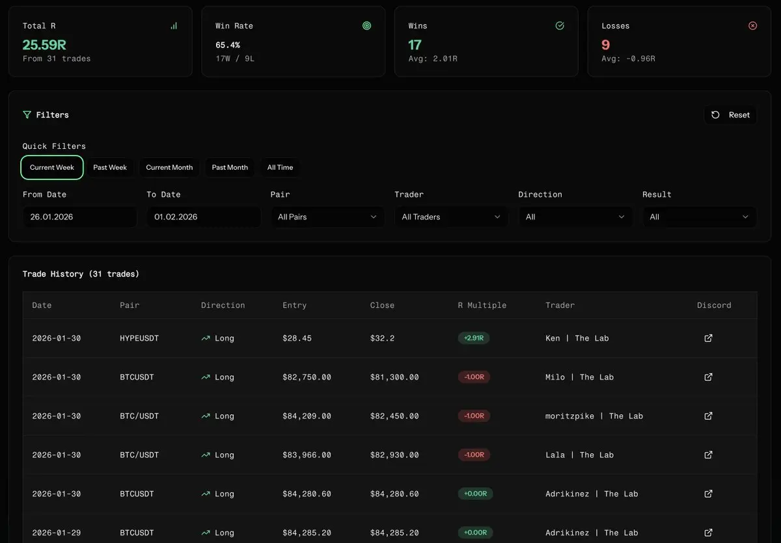Select the All Time quick filter
Image resolution: width=781 pixels, height=543 pixels.
[x=280, y=167]
